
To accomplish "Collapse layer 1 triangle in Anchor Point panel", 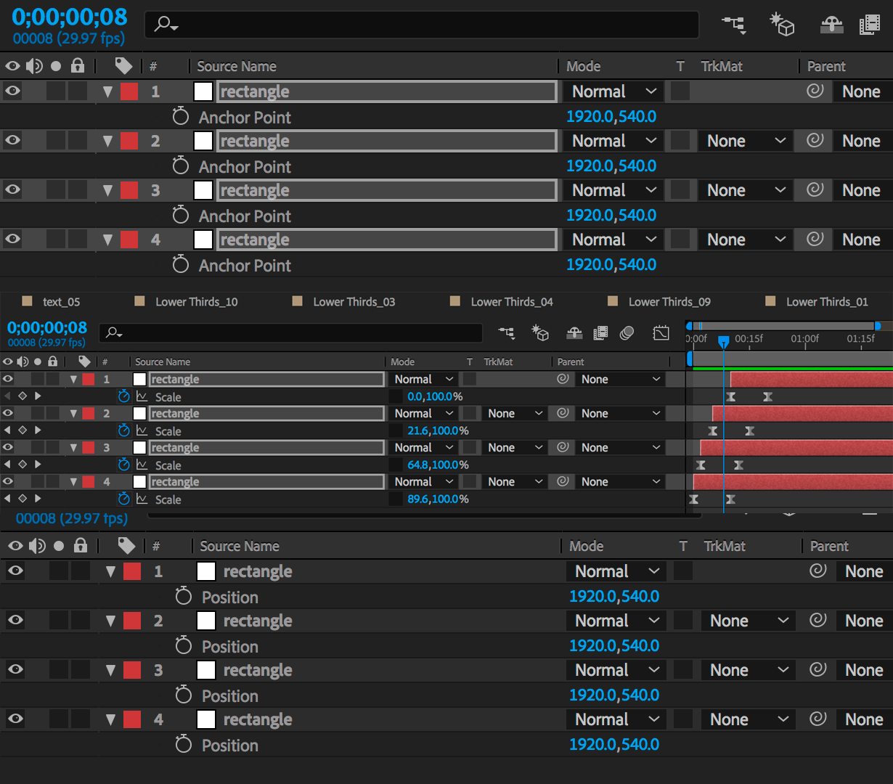I will tap(108, 91).
